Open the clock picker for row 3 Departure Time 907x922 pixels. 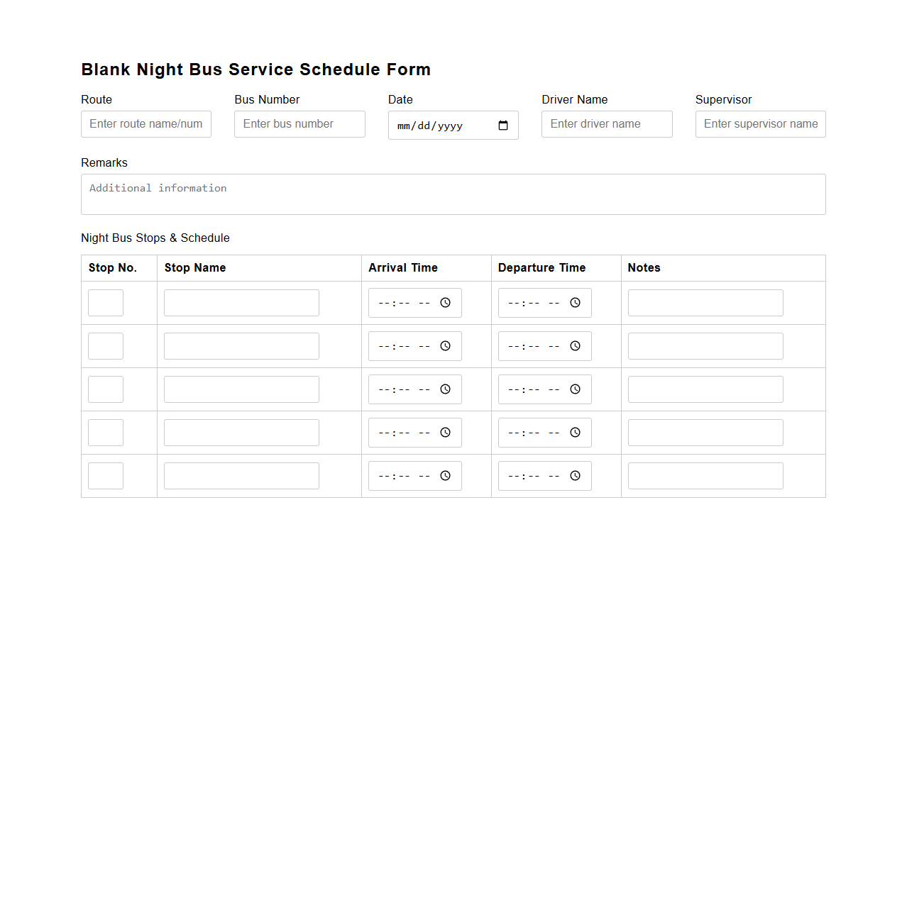[x=575, y=389]
